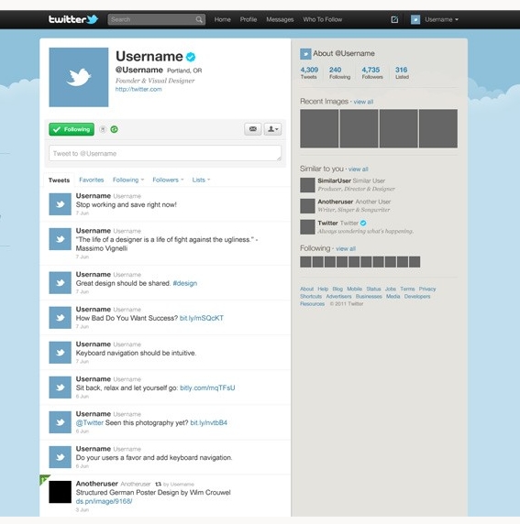Open Who To Follow in navigation bar
This screenshot has height=524, width=520.
coord(323,19)
